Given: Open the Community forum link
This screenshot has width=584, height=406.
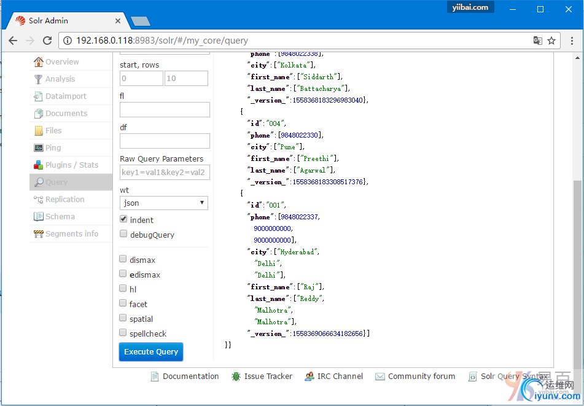Looking at the screenshot, I should [x=422, y=377].
